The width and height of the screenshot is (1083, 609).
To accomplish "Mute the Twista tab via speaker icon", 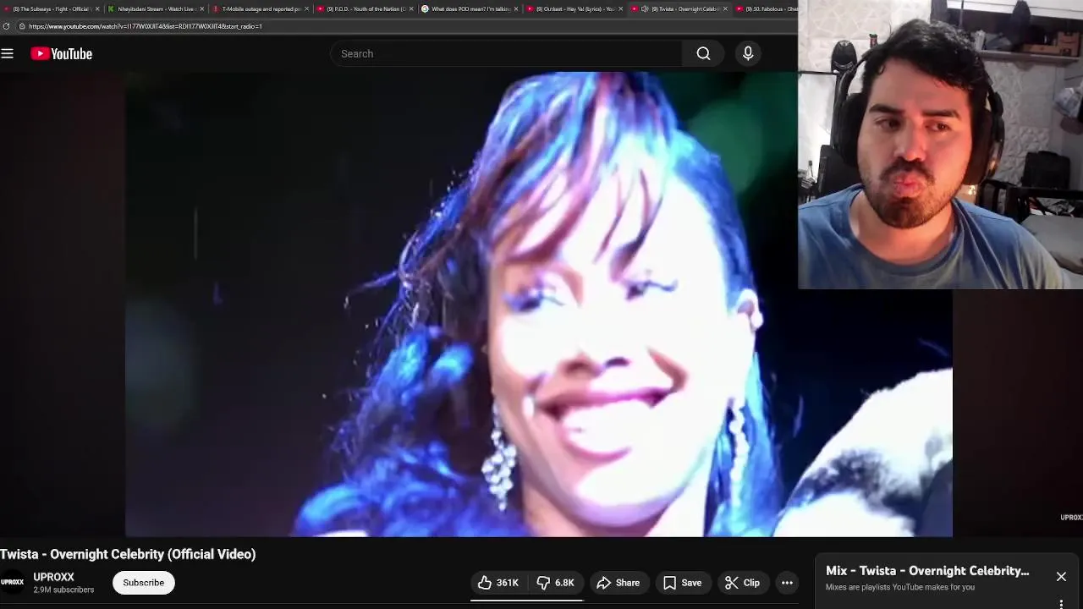I will tap(645, 8).
